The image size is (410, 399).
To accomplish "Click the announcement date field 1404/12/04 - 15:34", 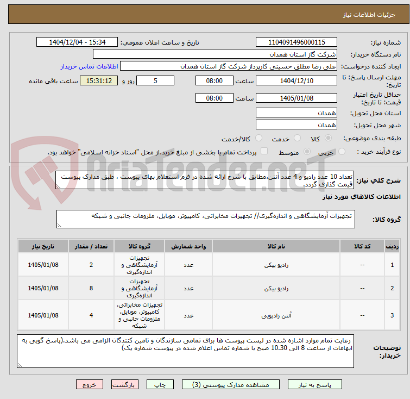I will [x=77, y=42].
